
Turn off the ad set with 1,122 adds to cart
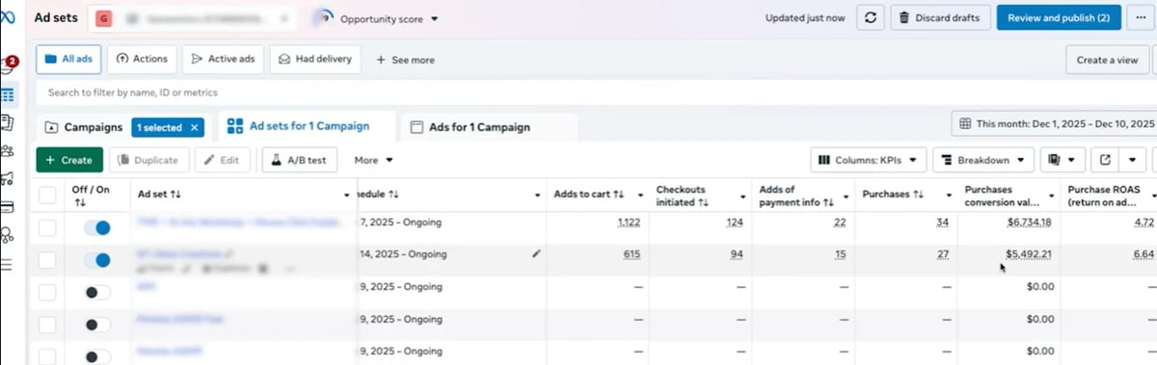pyautogui.click(x=97, y=227)
